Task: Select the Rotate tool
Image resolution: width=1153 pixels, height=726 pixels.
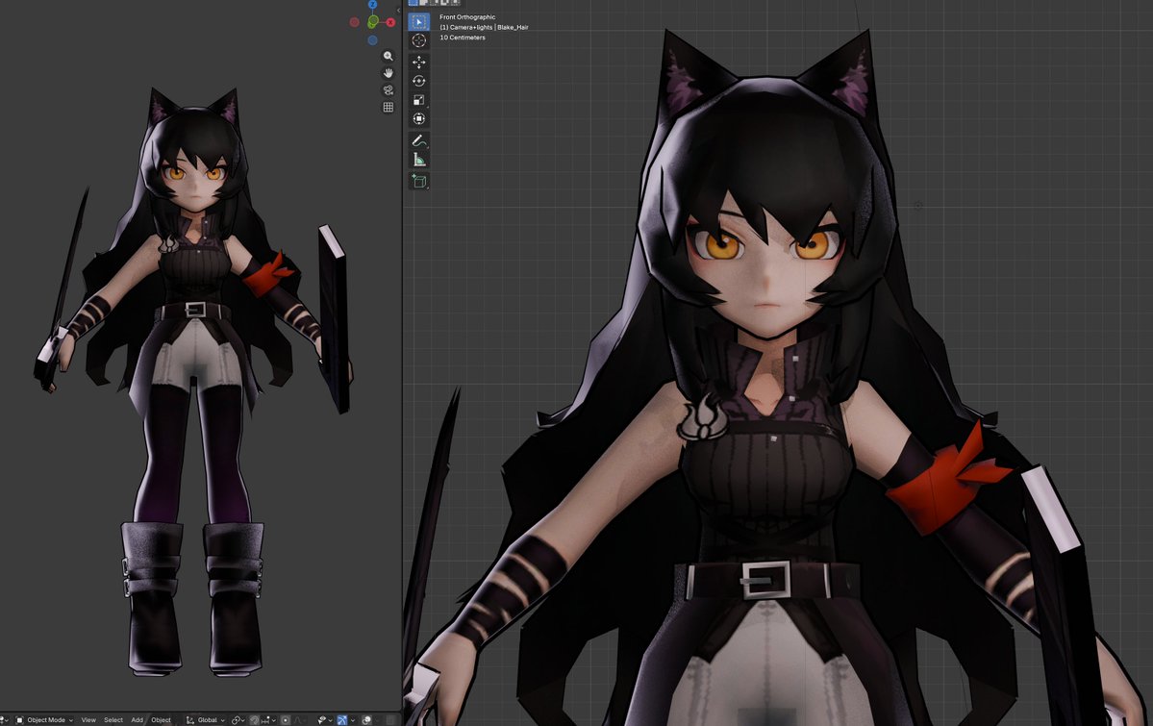Action: click(x=419, y=81)
